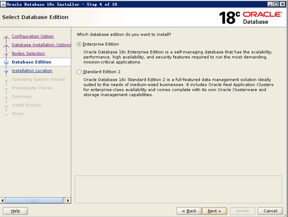This screenshot has height=217, width=288.
Task: Go to Database Installation Options step
Action: click(x=41, y=45)
